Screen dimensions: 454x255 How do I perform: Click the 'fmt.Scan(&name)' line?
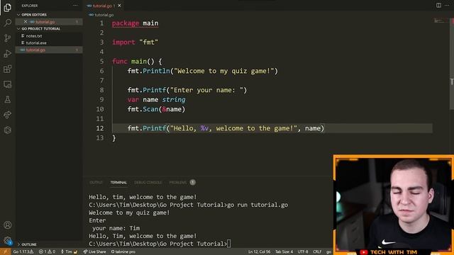pos(156,109)
